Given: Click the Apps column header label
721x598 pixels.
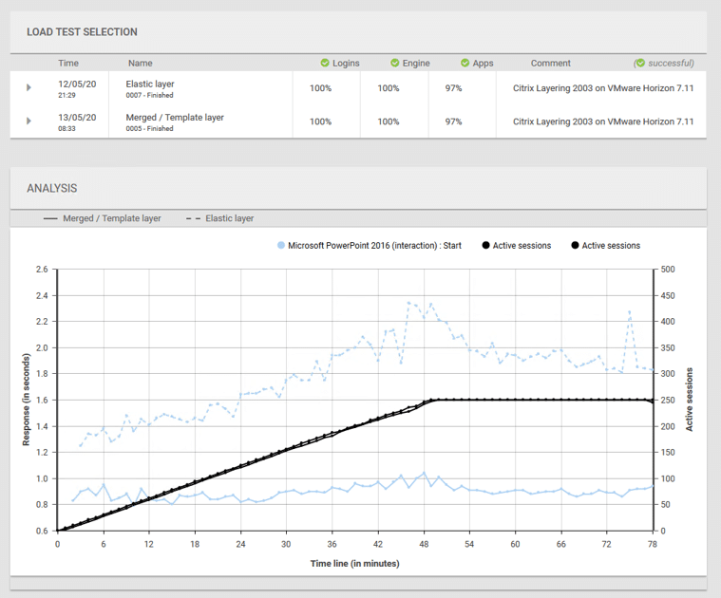Looking at the screenshot, I should coord(483,64).
